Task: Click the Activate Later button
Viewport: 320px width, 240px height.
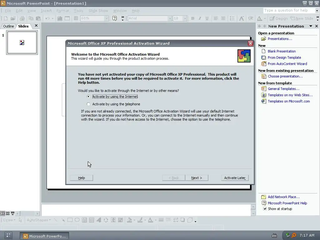Action: coord(235,178)
